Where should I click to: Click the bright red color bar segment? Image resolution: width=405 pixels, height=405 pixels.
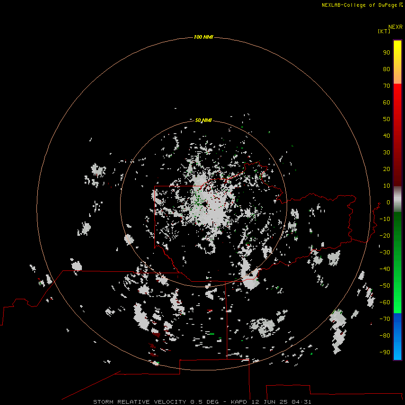click(x=397, y=135)
